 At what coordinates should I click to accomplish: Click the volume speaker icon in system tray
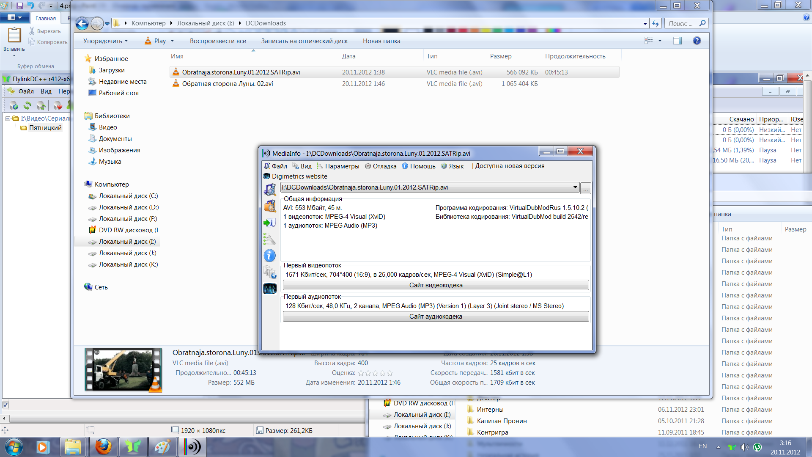point(745,447)
